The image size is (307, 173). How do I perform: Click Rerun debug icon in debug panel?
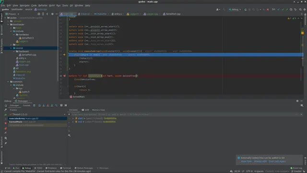(x=6, y=105)
